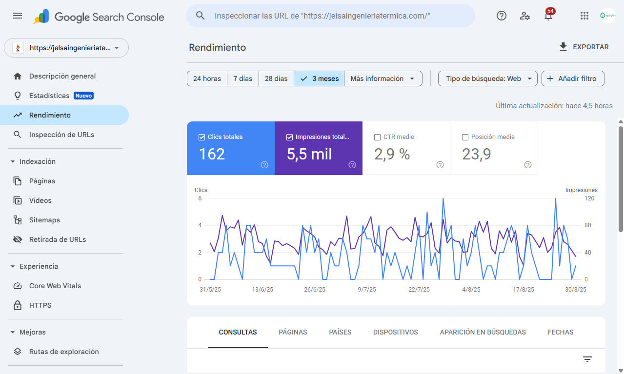Open the property selector dropdown
This screenshot has height=374, width=624.
click(66, 48)
